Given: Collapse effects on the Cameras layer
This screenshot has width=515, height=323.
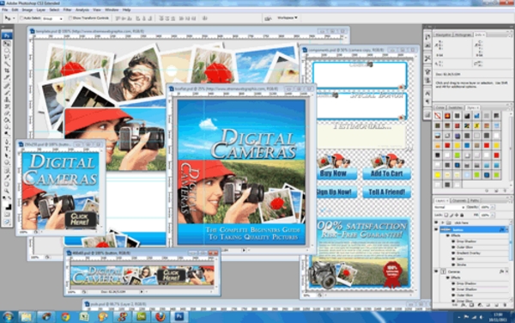Looking at the screenshot, I should 506,271.
